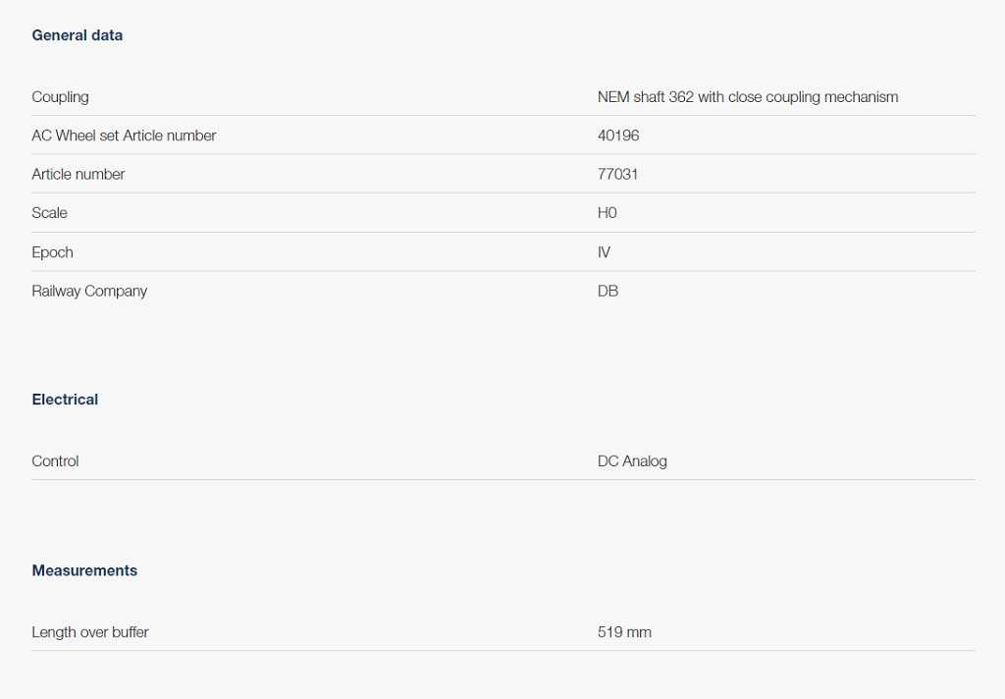Select the DC Analog control value
Image resolution: width=1005 pixels, height=699 pixels.
(632, 461)
